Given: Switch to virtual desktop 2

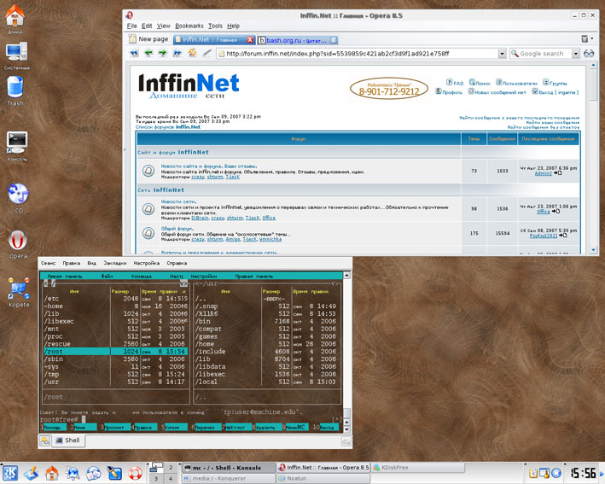Looking at the screenshot, I should coord(170,468).
